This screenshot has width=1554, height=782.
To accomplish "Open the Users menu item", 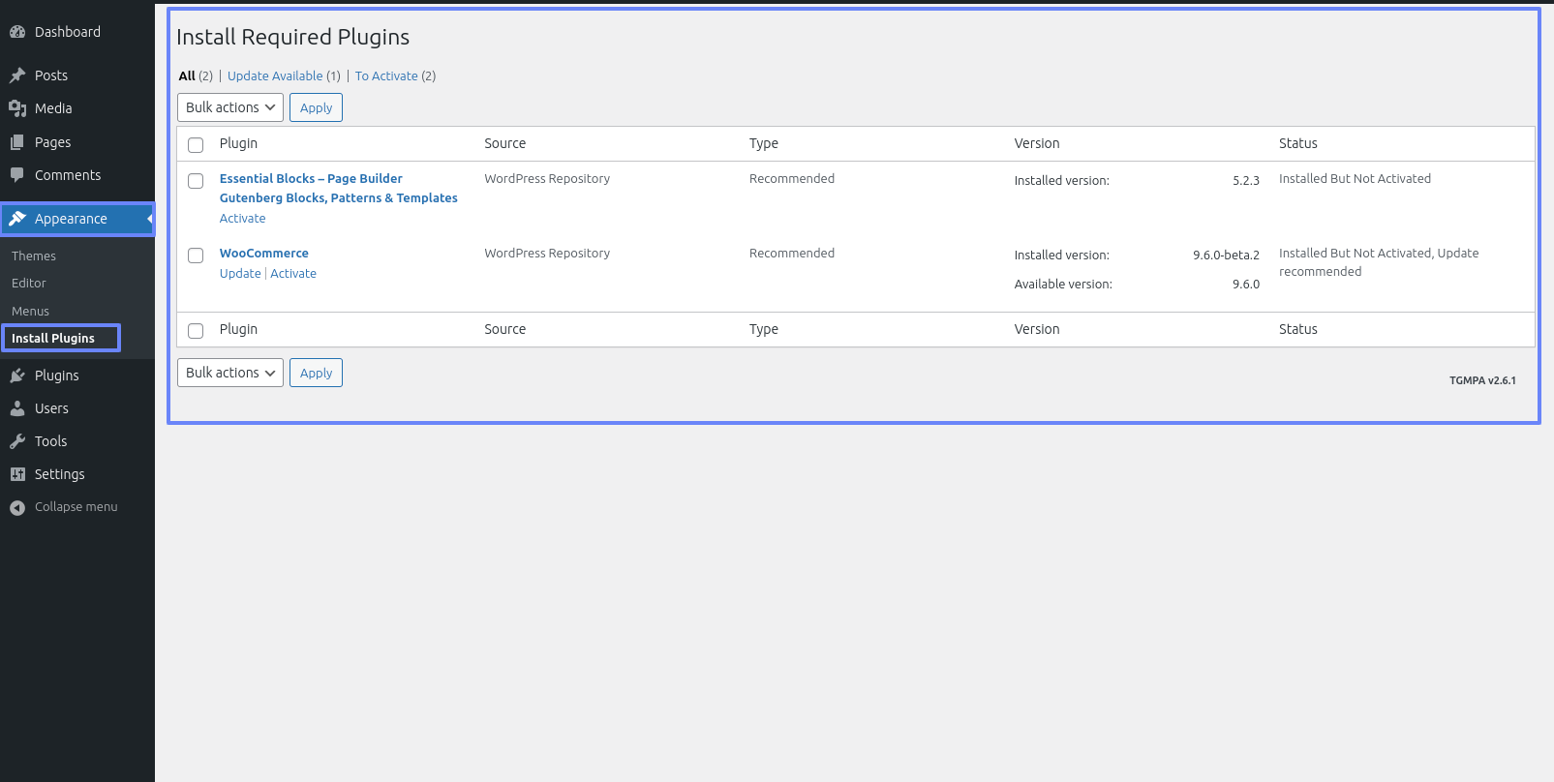I will point(77,408).
